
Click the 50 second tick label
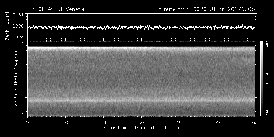coord(217,122)
